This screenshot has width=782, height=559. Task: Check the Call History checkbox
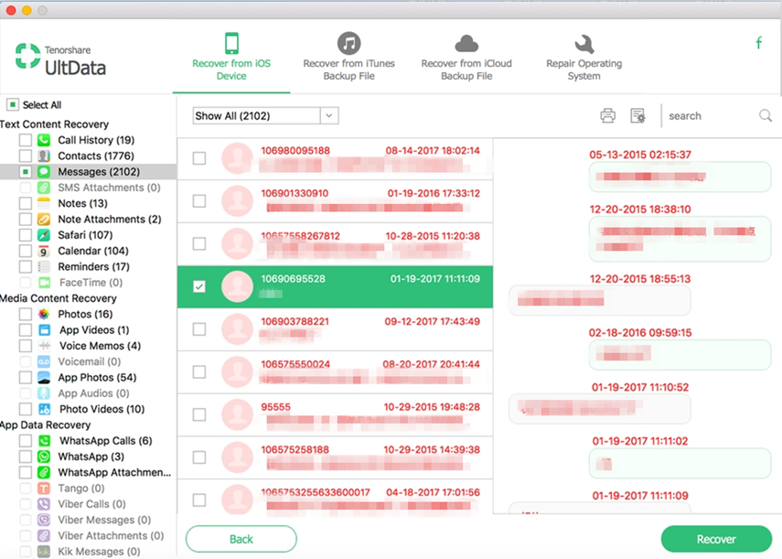[x=26, y=140]
